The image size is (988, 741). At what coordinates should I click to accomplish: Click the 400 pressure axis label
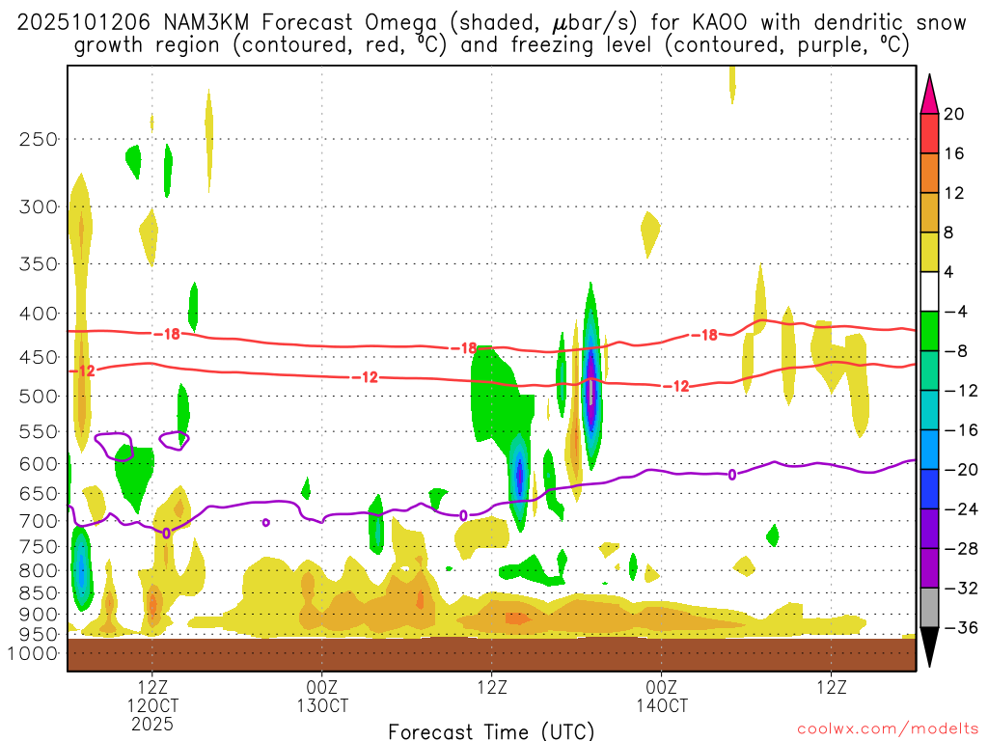click(39, 314)
